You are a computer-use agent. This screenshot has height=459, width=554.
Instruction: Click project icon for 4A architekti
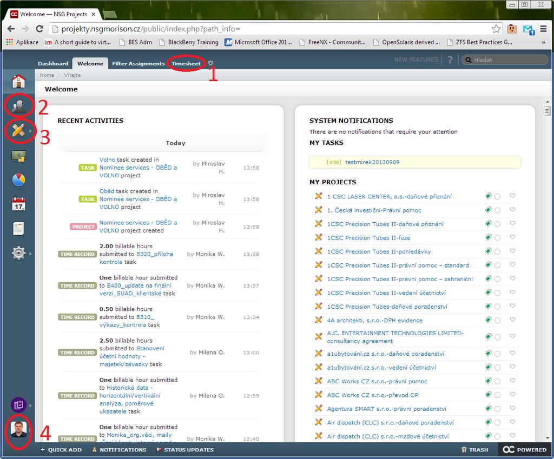tap(318, 320)
